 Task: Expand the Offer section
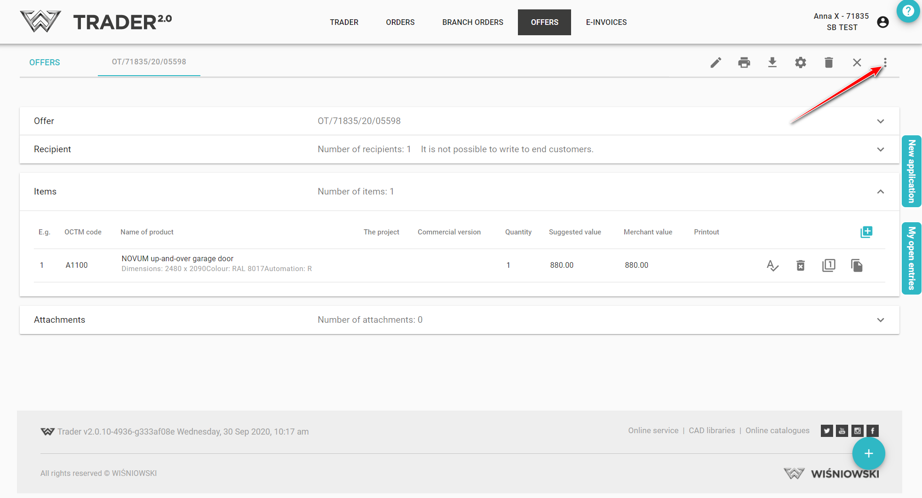click(880, 121)
